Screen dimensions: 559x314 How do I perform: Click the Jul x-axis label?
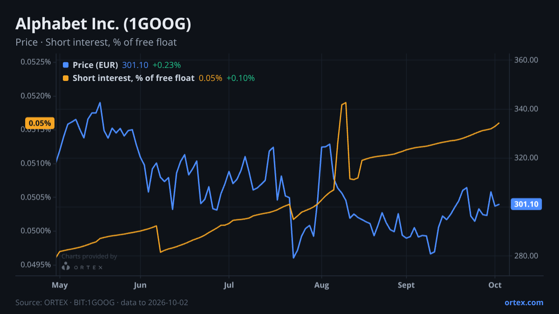[x=228, y=284]
